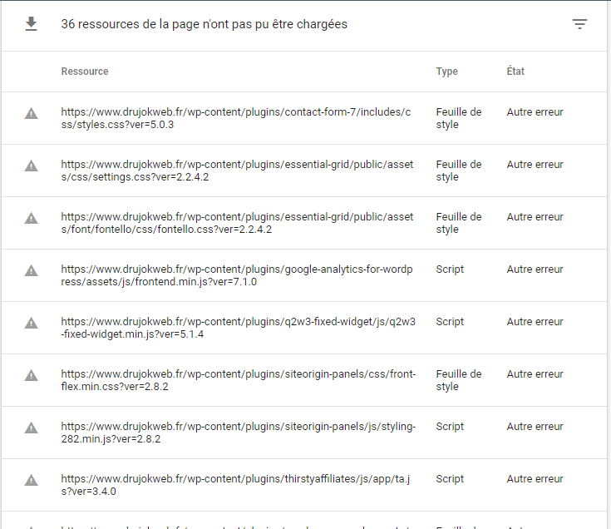The height and width of the screenshot is (529, 611).
Task: Click 'Autre erreur' status for q2w3-fixed-widget row
Action: click(535, 322)
